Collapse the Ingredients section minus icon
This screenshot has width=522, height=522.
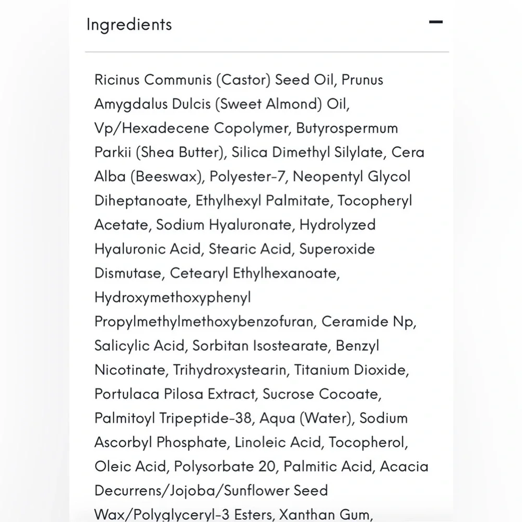point(436,22)
